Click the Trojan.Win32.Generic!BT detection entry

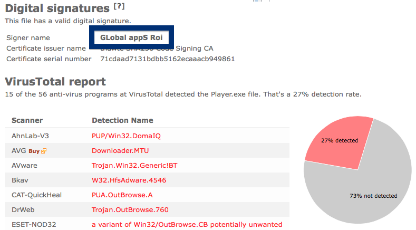tap(134, 166)
